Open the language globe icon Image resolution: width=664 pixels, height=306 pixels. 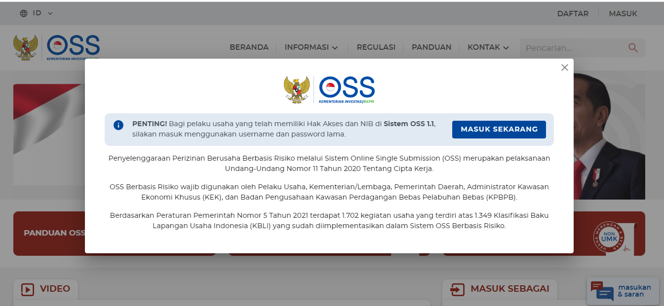coord(24,13)
